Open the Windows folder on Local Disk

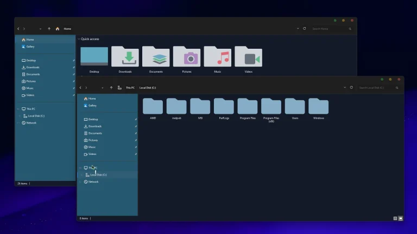point(318,107)
